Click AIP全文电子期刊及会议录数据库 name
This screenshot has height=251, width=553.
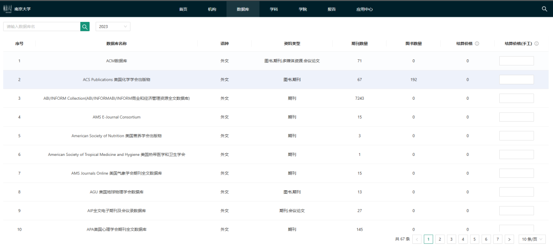[x=116, y=211]
